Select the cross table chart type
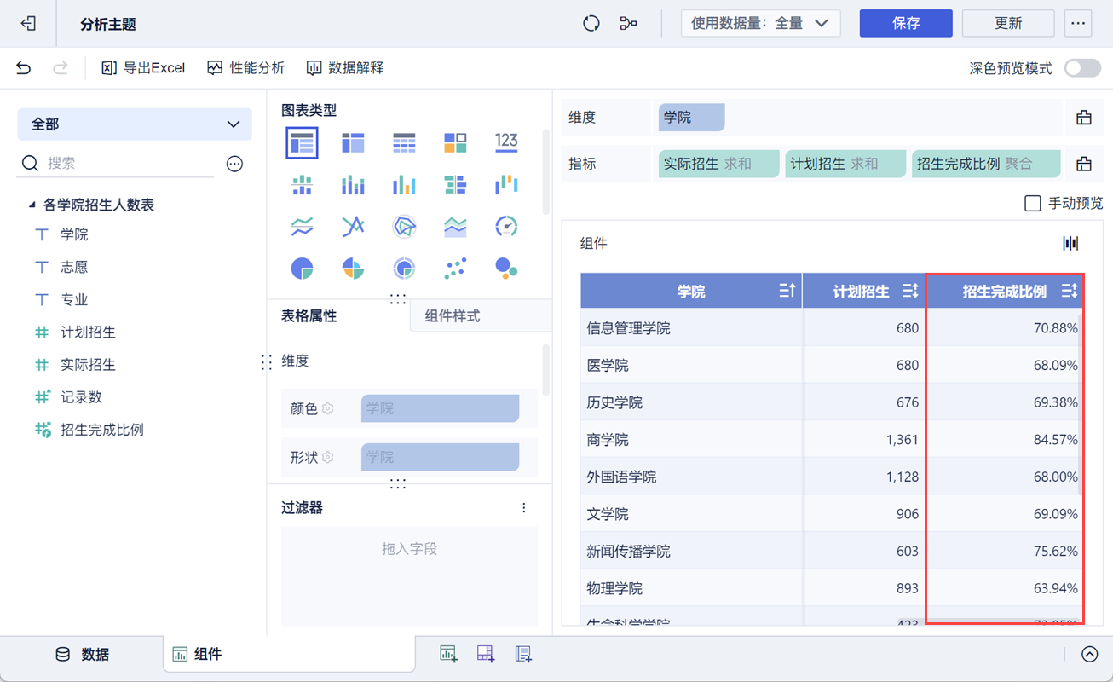This screenshot has height=682, width=1113. [353, 142]
